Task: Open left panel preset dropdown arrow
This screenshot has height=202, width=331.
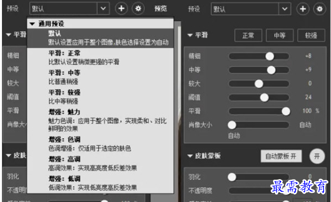Action: [103, 9]
